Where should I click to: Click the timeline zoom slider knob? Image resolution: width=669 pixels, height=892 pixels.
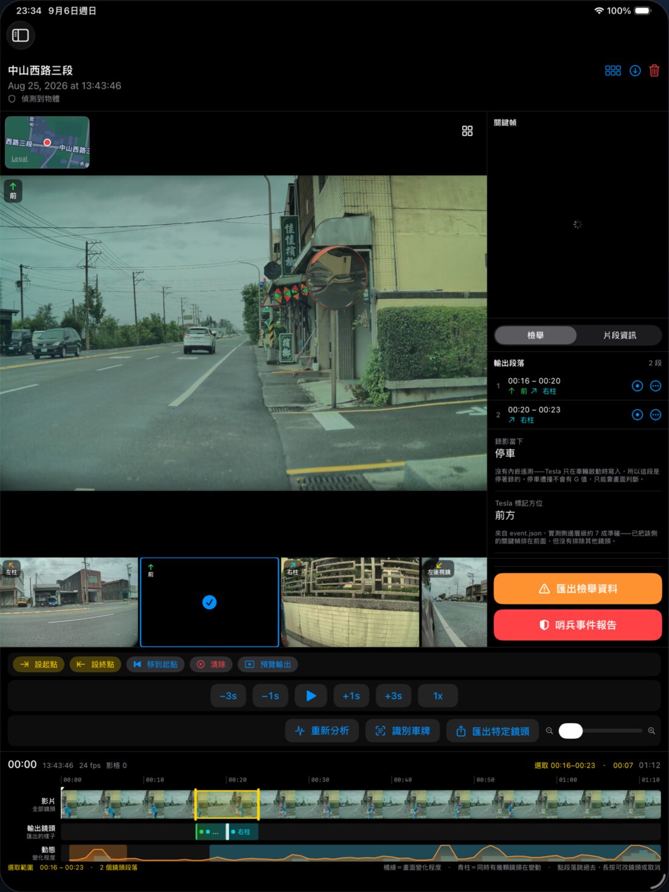pyautogui.click(x=570, y=731)
